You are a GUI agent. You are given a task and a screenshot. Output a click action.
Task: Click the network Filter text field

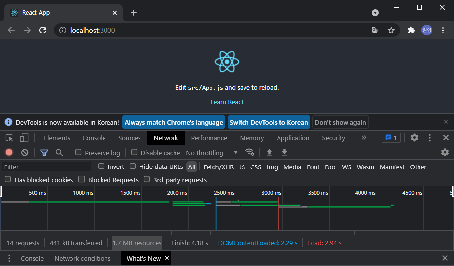47,167
